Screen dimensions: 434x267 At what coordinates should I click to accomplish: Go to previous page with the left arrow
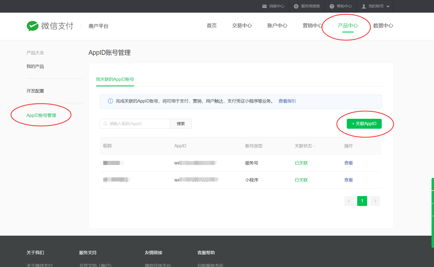[349, 201]
